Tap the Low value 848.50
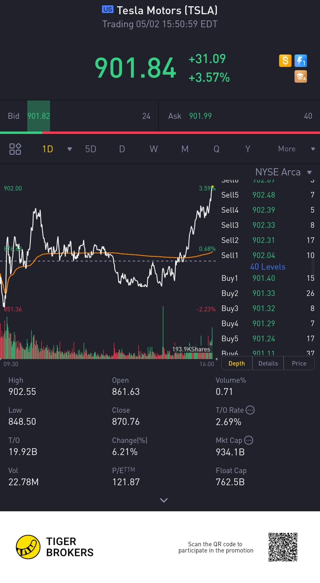 [22, 422]
